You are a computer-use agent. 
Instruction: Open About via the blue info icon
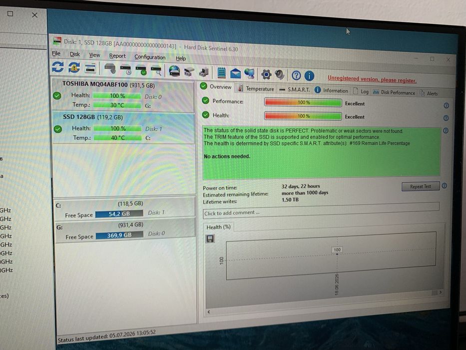click(309, 76)
